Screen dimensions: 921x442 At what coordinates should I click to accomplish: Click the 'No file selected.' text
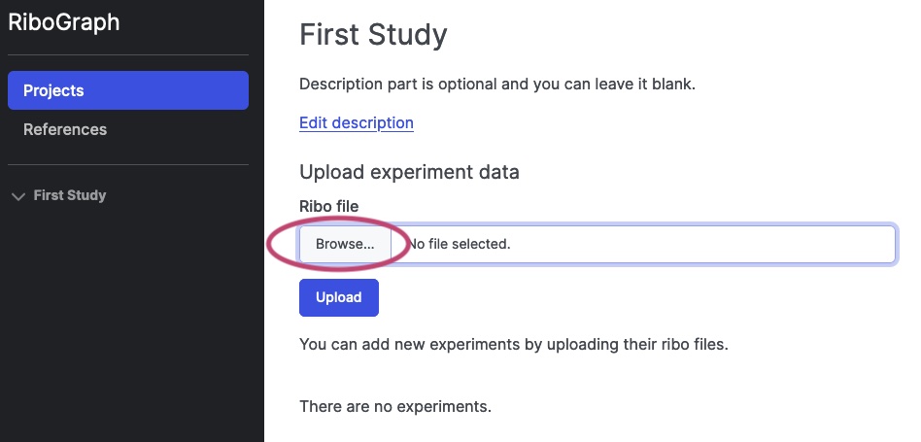[459, 244]
